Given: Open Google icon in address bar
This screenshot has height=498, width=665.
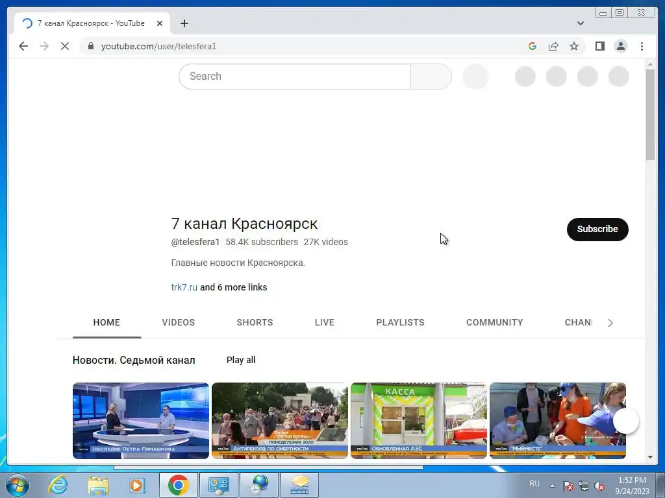Looking at the screenshot, I should [533, 46].
